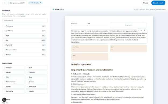Click the grip icon beside Last Name
The width and height of the screenshot is (168, 104).
click(4, 31)
